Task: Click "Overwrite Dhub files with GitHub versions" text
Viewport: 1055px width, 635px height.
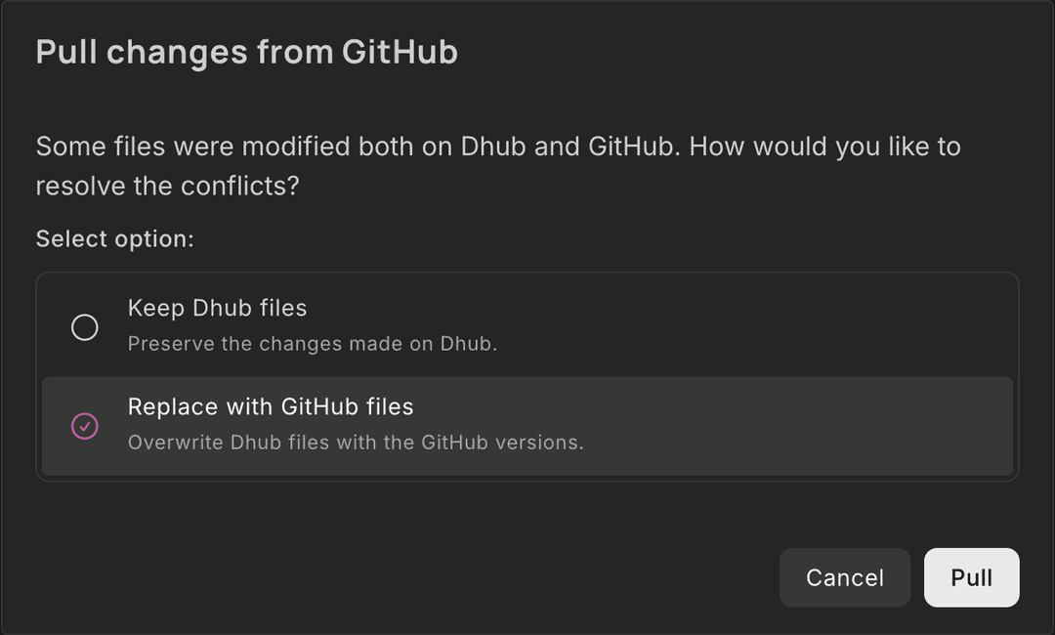Action: coord(356,443)
